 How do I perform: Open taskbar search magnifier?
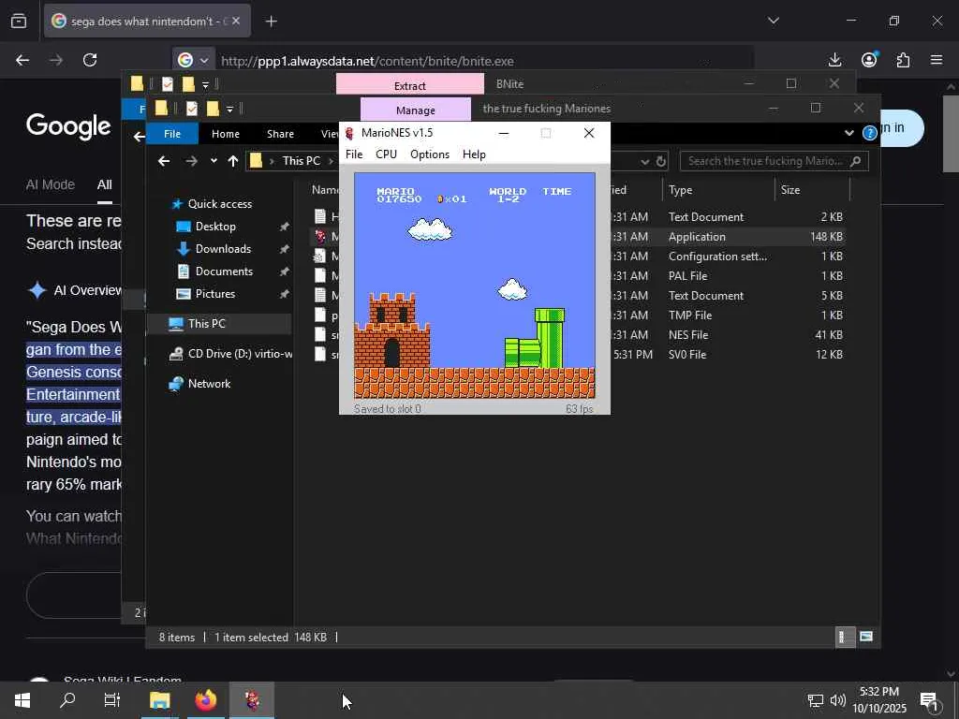click(67, 700)
